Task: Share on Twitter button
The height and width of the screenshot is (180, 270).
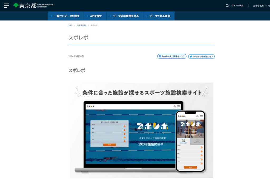Action: 201,56
